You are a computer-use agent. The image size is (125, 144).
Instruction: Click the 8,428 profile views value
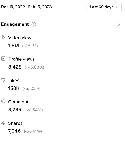click(x=15, y=67)
